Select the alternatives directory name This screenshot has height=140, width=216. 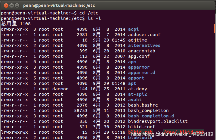[x=144, y=45]
